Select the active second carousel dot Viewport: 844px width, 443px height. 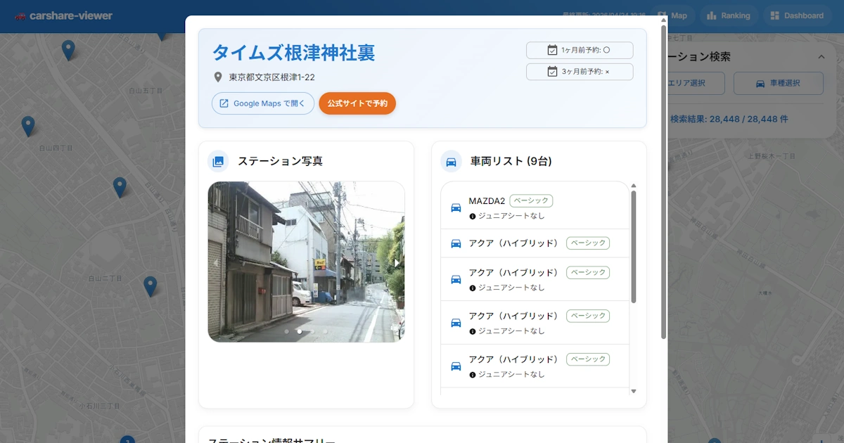[x=300, y=330]
